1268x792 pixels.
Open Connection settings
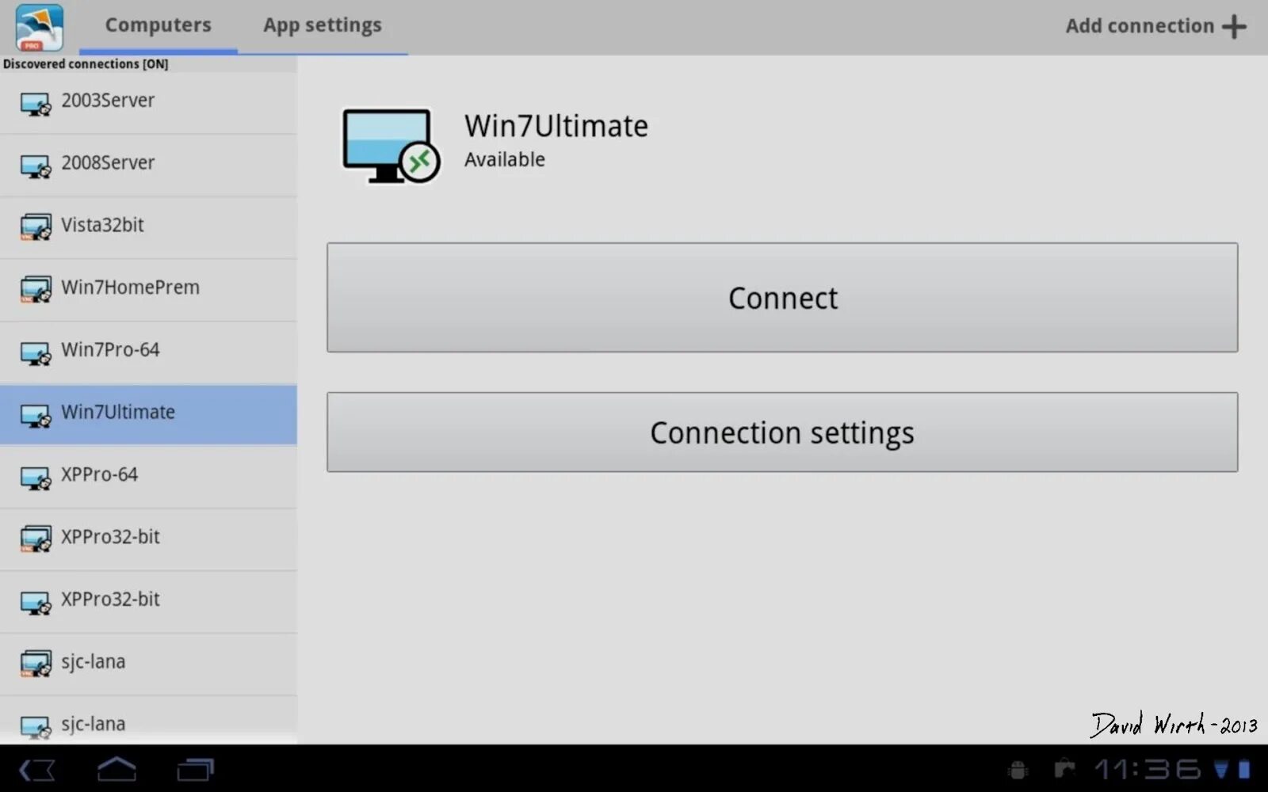pyautogui.click(x=782, y=432)
